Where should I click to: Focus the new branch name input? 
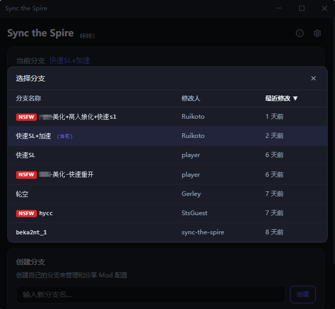[x=150, y=294]
